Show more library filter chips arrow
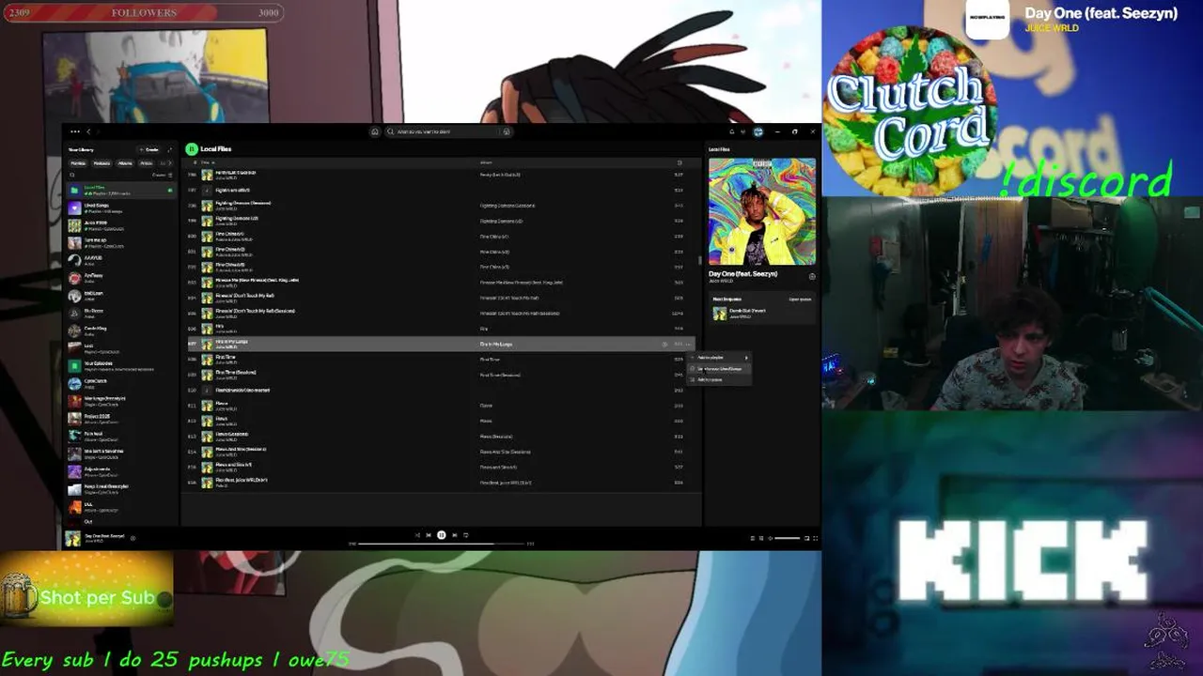1203x676 pixels. click(170, 162)
